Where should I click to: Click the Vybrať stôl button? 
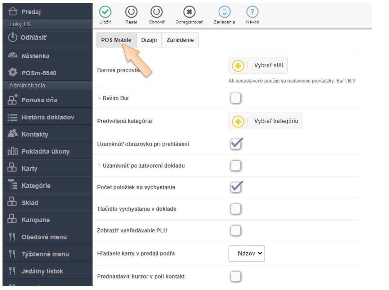(258, 66)
